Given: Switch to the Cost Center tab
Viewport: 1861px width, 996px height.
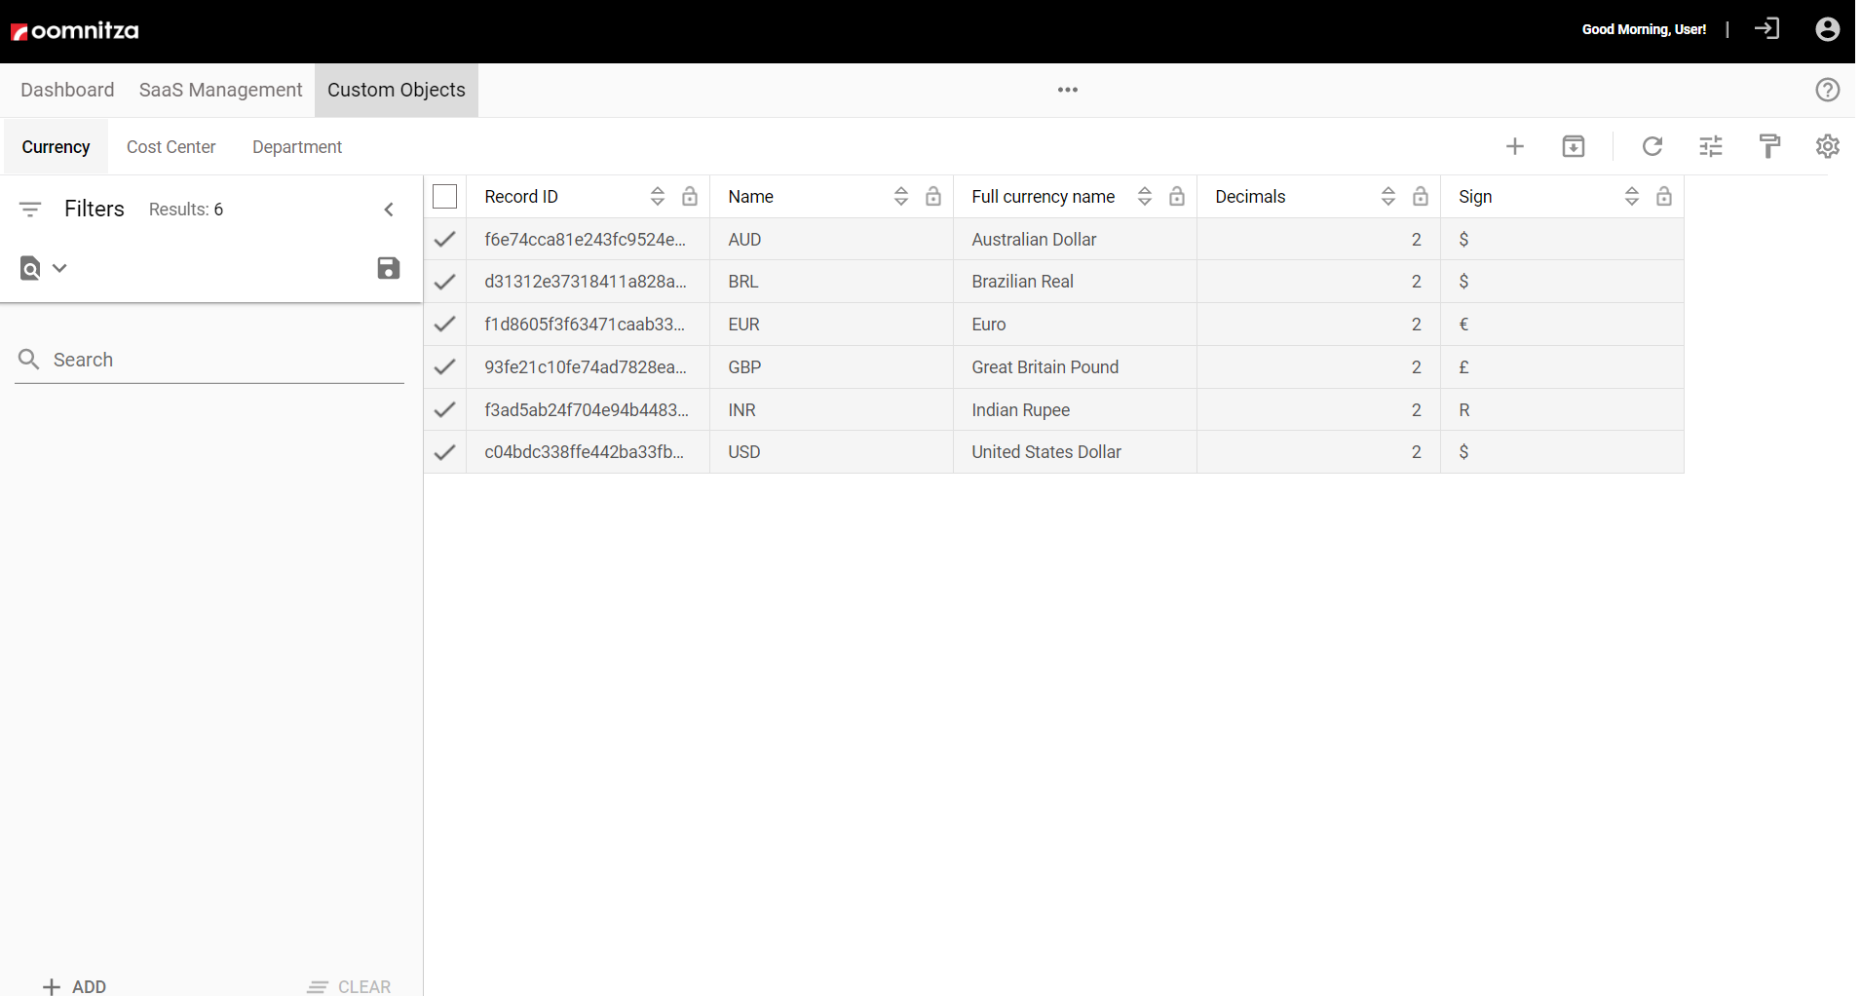Looking at the screenshot, I should pyautogui.click(x=171, y=147).
